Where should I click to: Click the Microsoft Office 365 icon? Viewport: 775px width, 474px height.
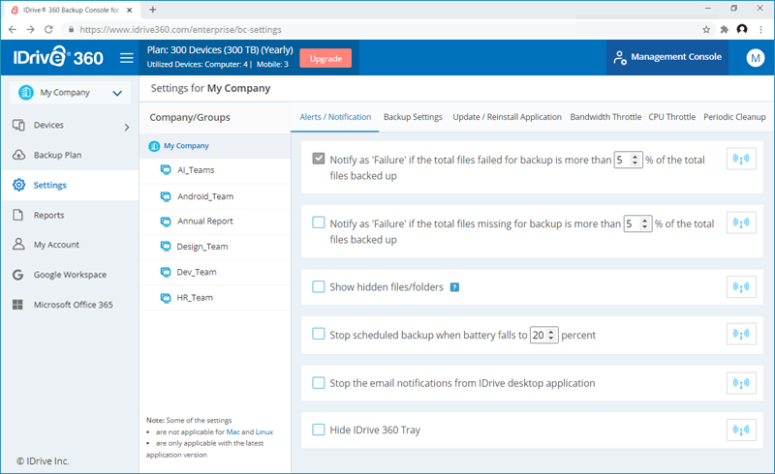click(17, 305)
